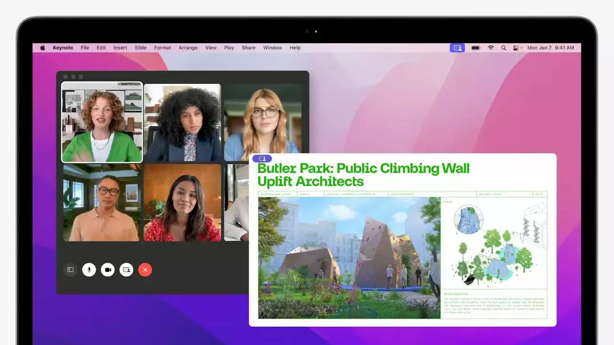End the FaceTime call
Viewport: 614px width, 345px height.
click(x=145, y=270)
